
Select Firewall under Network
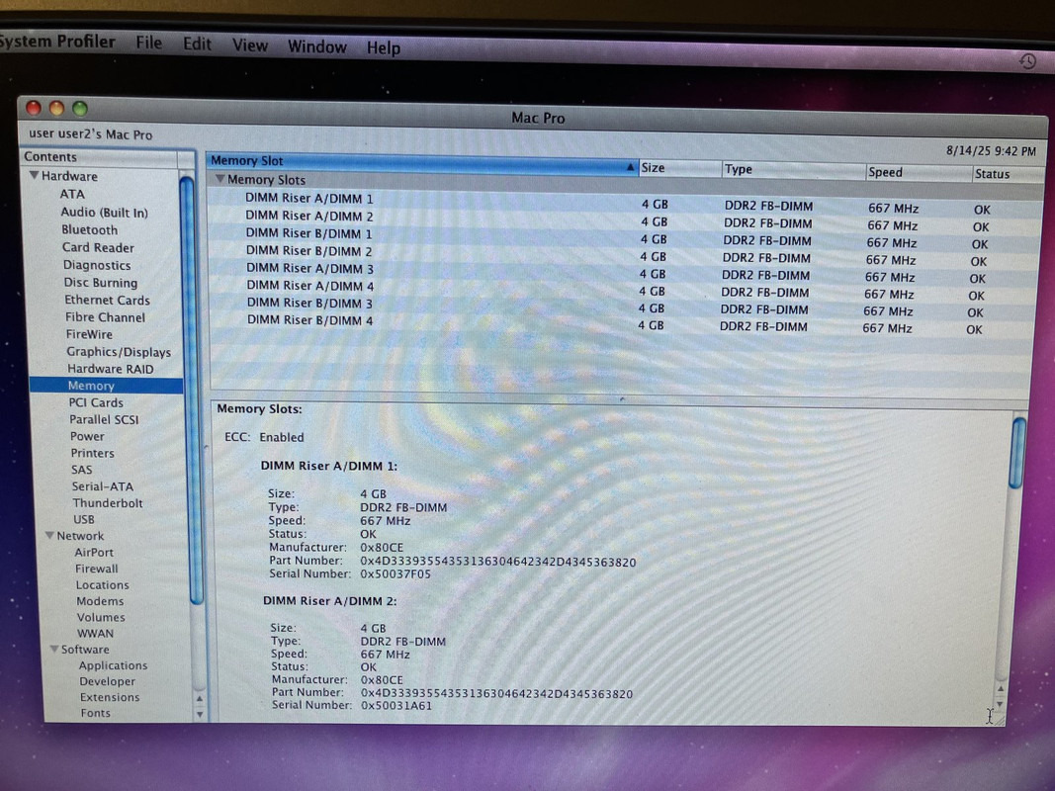coord(97,569)
